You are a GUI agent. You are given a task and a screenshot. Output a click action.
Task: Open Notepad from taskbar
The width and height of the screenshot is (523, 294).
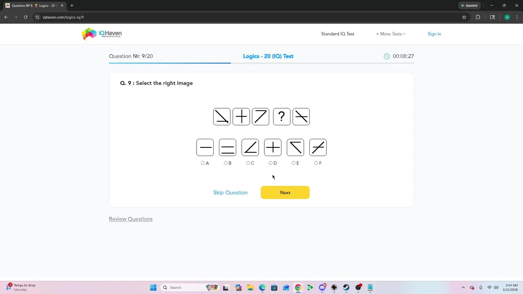tap(370, 287)
